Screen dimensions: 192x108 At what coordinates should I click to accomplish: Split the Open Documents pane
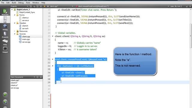point(37,77)
